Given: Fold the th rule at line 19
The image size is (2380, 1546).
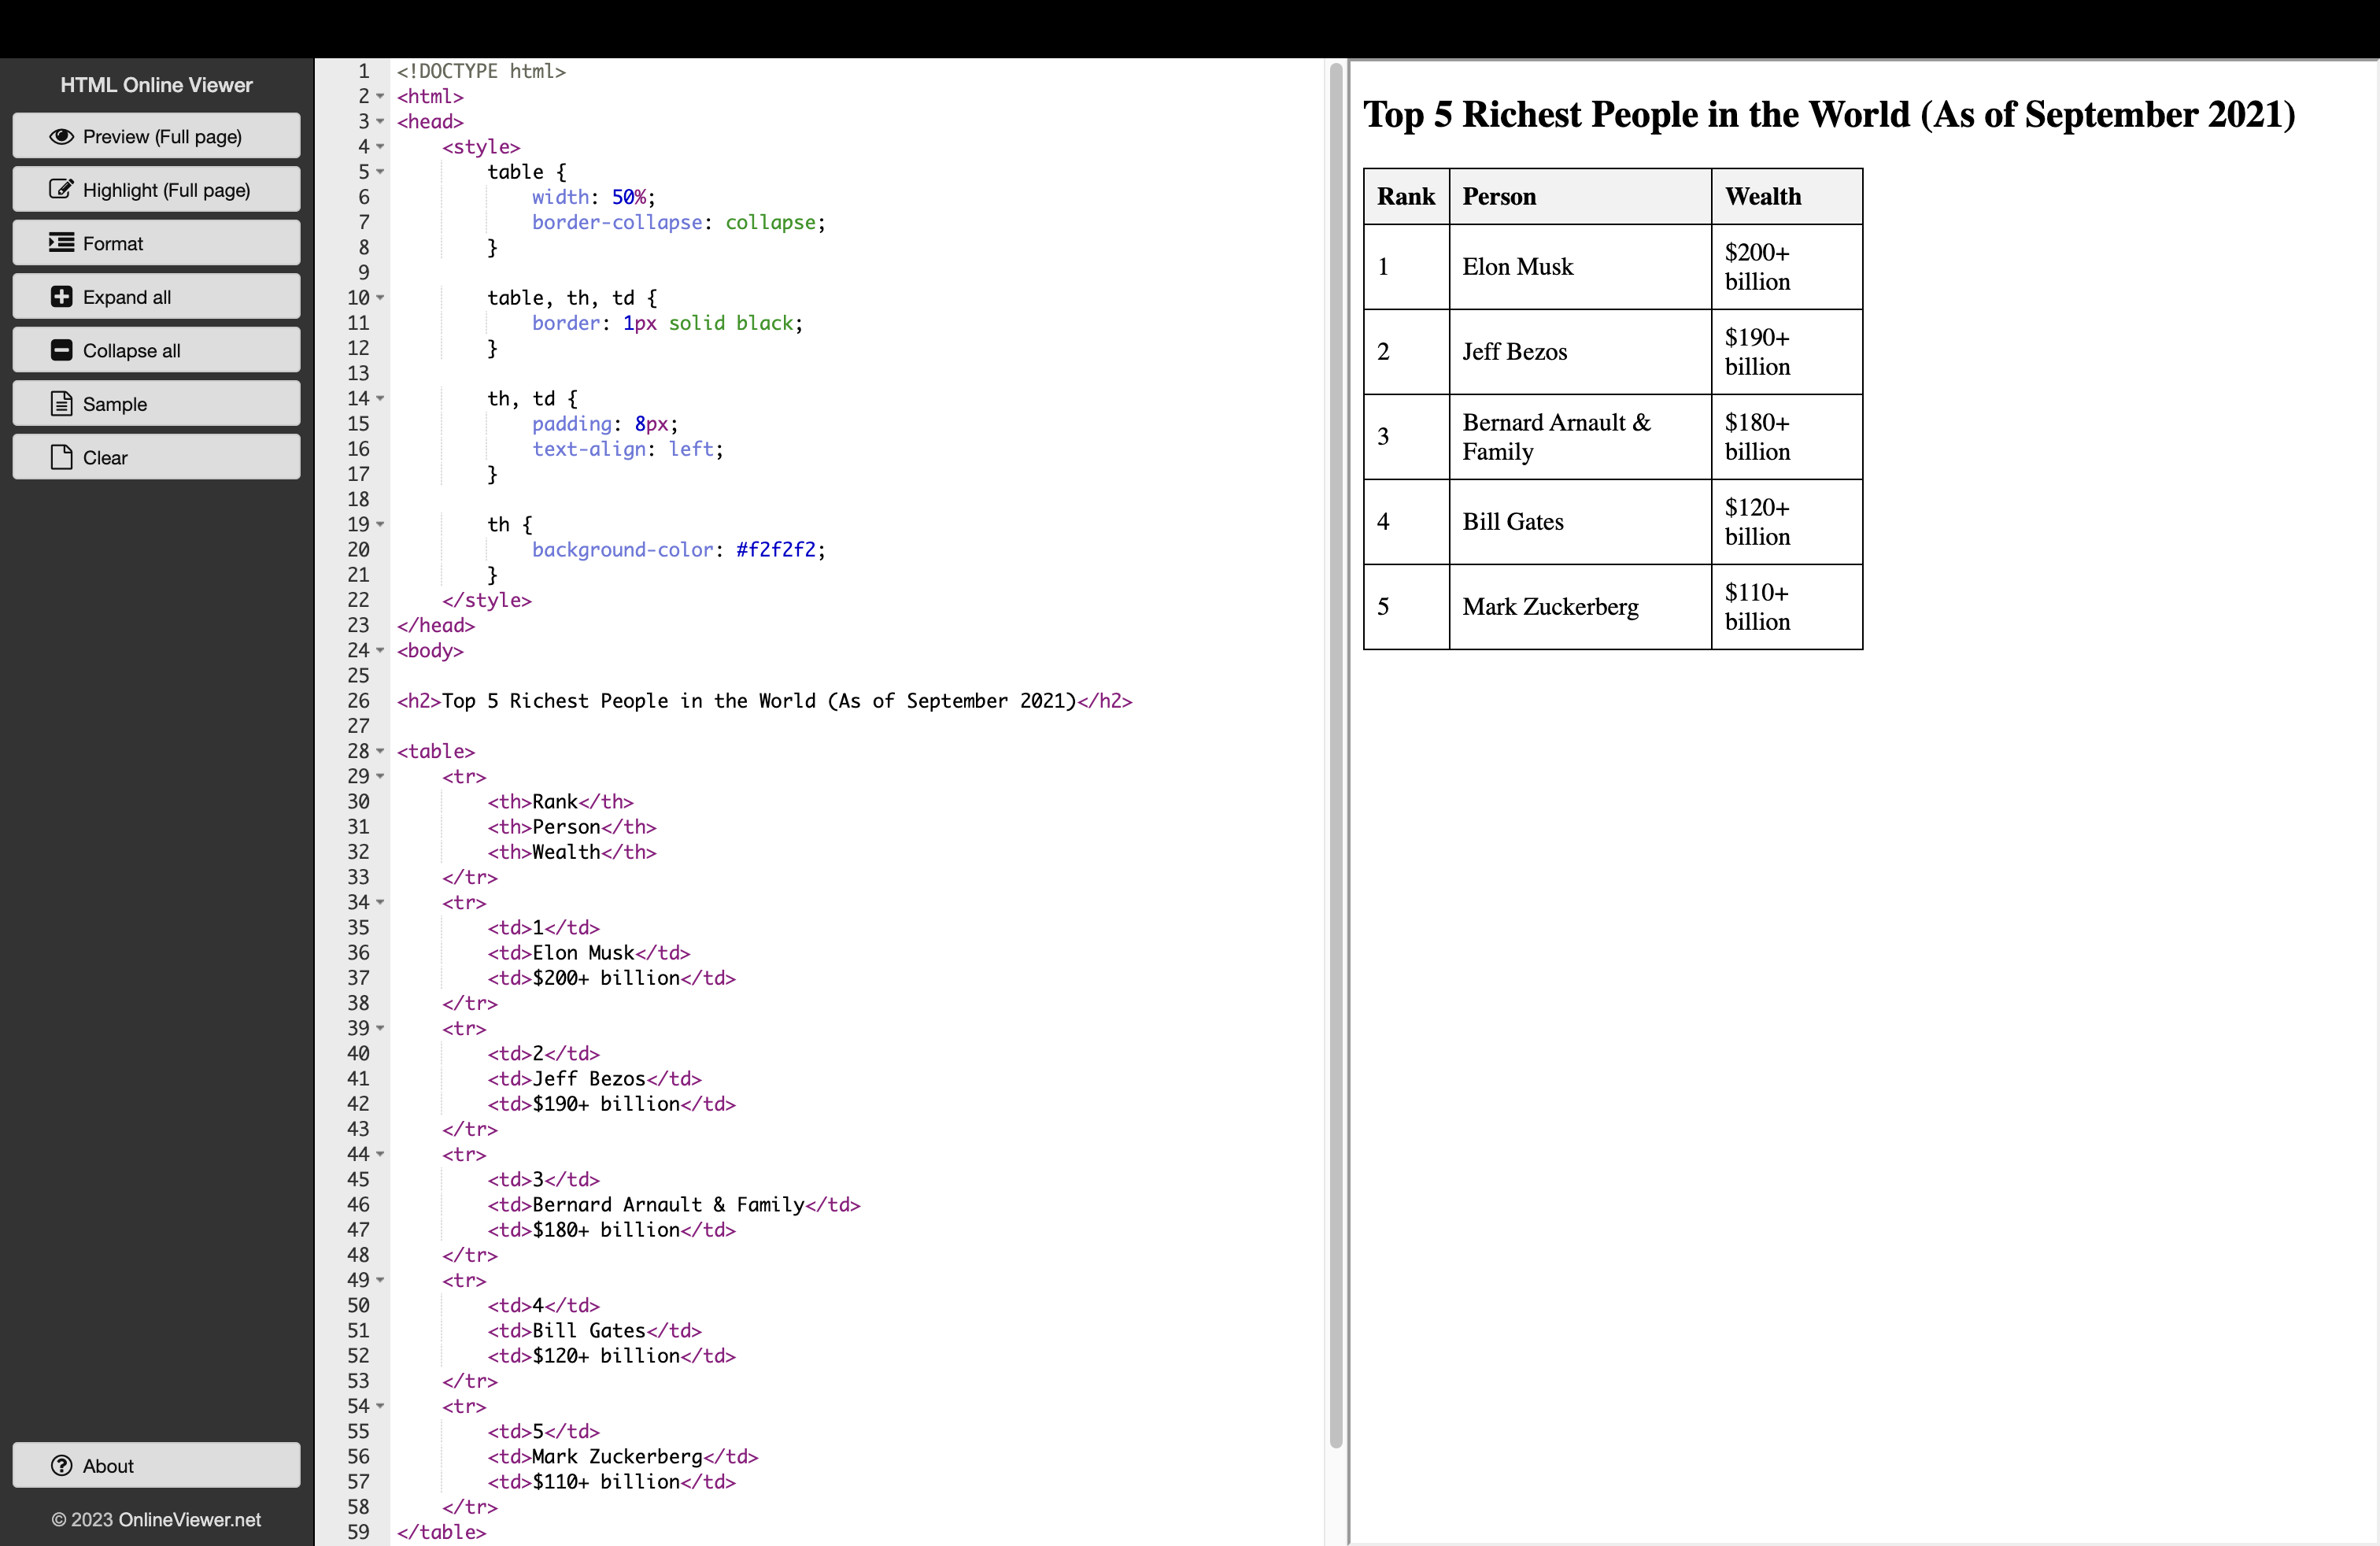Looking at the screenshot, I should point(380,525).
